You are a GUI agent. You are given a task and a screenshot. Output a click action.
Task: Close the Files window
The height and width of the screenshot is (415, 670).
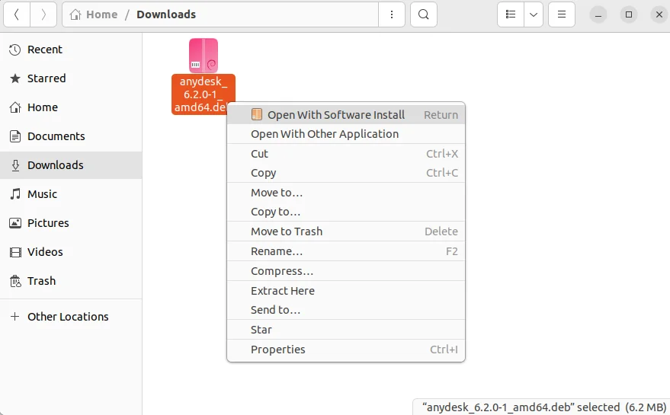point(659,14)
